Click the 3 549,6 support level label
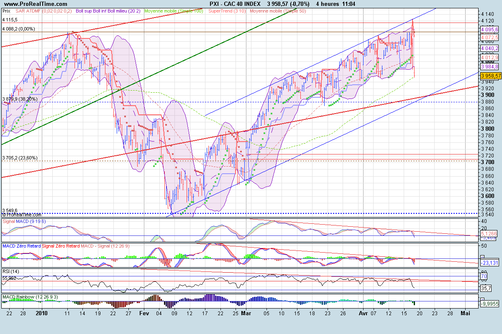Screen dimensions: 502x334 coord(10,210)
